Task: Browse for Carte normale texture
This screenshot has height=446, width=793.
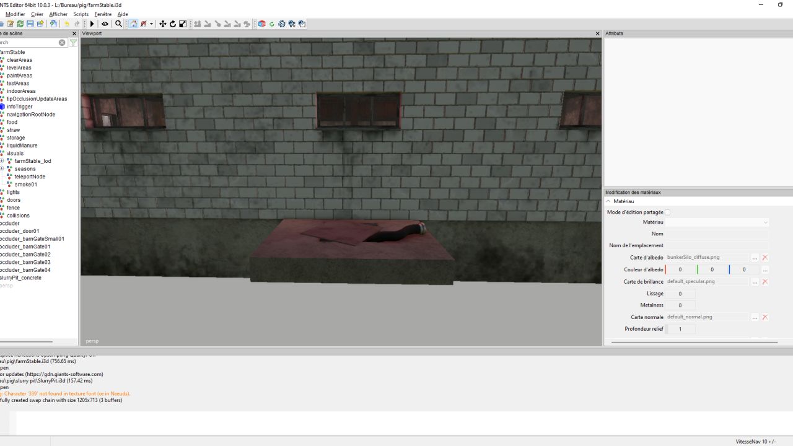Action: (755, 317)
